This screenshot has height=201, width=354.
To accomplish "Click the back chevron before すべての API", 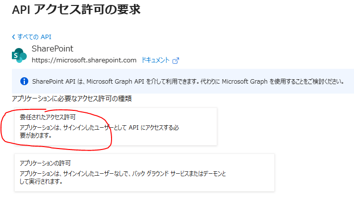I will pos(13,37).
